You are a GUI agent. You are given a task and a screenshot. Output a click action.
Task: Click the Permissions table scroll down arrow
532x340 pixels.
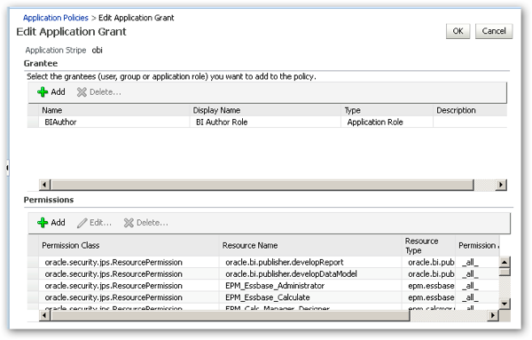coord(505,304)
